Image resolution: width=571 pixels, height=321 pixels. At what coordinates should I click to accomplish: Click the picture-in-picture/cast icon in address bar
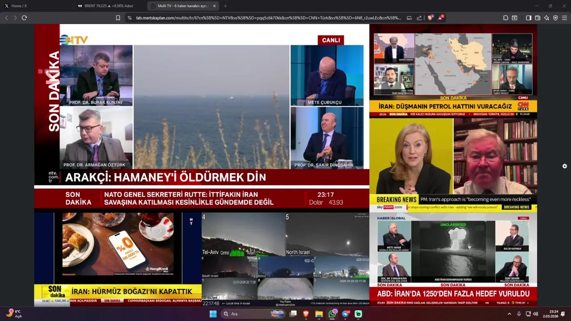(x=409, y=18)
